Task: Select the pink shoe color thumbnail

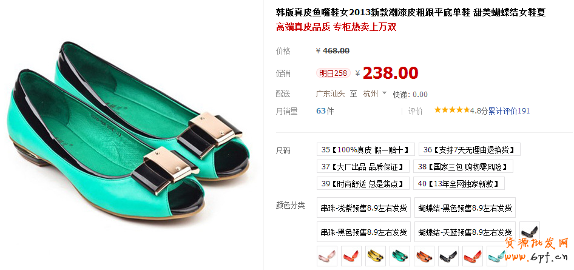Action: 327,255
